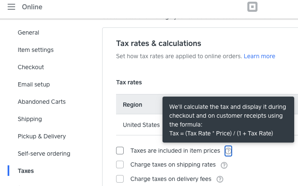Navigate to Abandoned Carts

[x=41, y=102]
